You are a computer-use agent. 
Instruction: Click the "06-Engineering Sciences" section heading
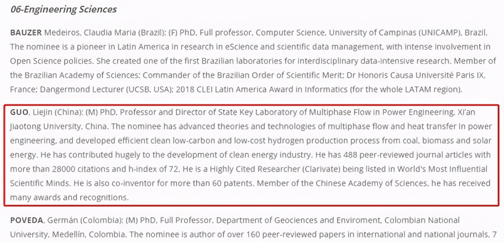[x=63, y=9]
